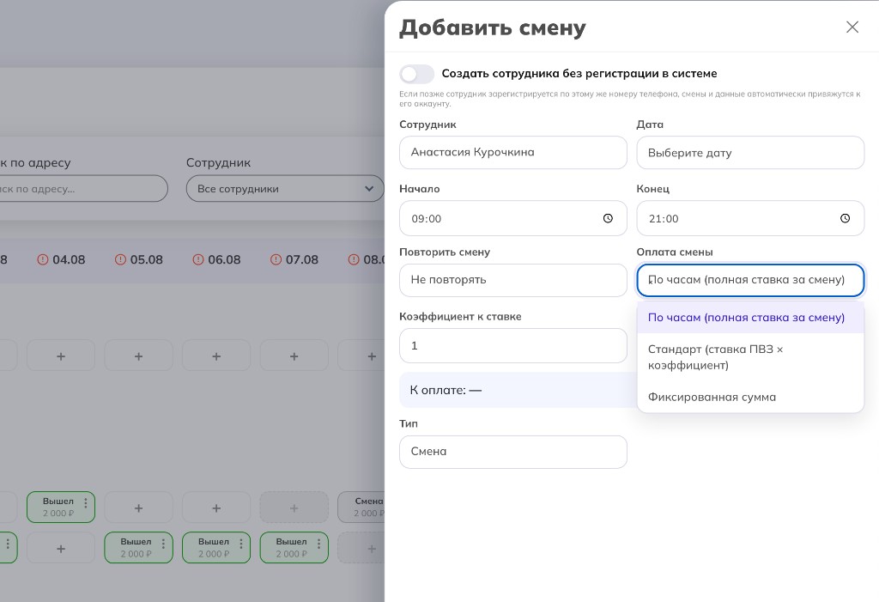Screen dimensions: 879x602
Task: Click the Начало time field 09:00
Action: tap(513, 218)
